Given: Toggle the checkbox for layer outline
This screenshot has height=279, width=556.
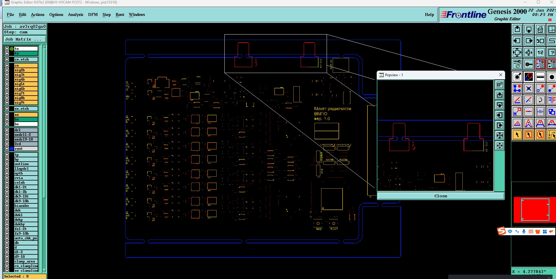Looking at the screenshot, I should [x=7, y=164].
